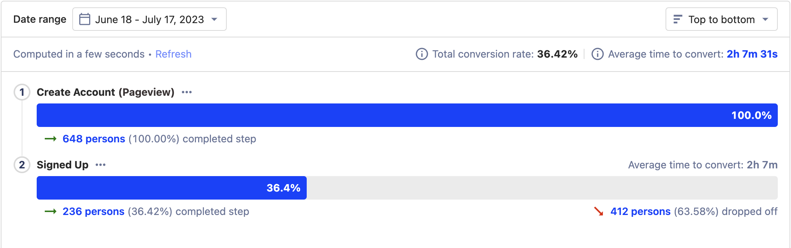Click the Refresh link
Viewport: 791px width, 248px height.
point(173,54)
